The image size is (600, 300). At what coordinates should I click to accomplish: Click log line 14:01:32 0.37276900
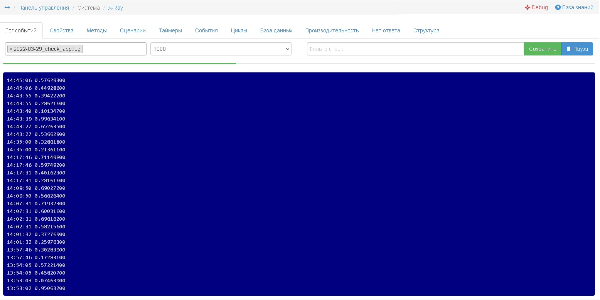36,235
